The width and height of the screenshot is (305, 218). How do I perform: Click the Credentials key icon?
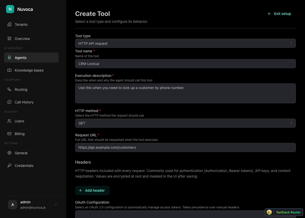9,165
